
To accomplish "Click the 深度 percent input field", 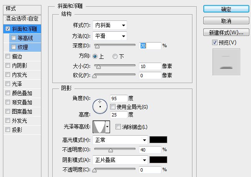I will (150, 46).
